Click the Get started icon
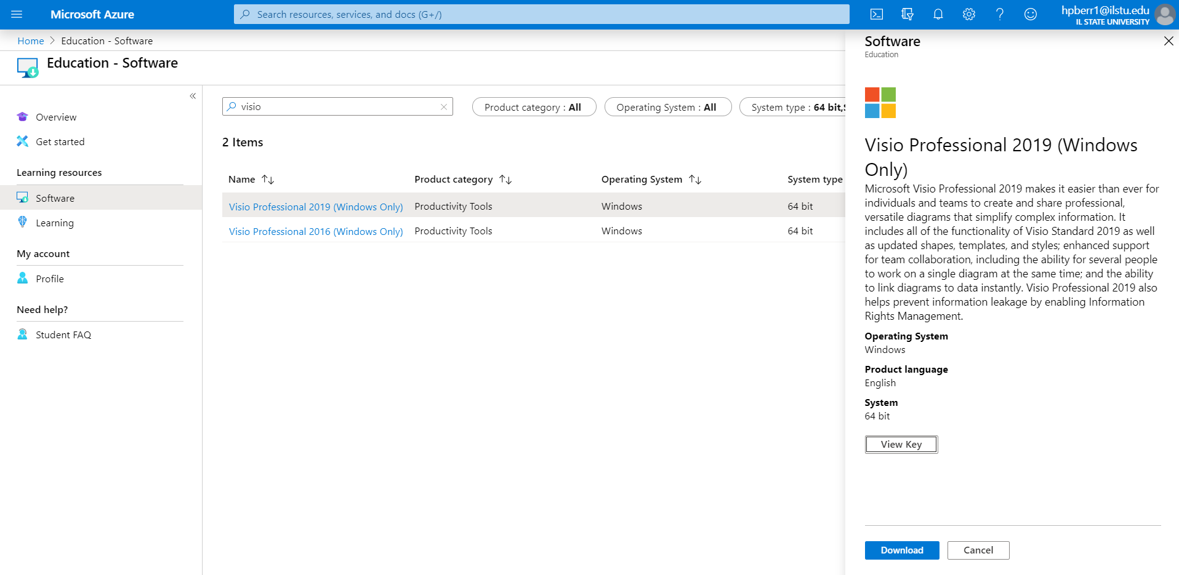Viewport: 1179px width, 575px height. [x=23, y=141]
